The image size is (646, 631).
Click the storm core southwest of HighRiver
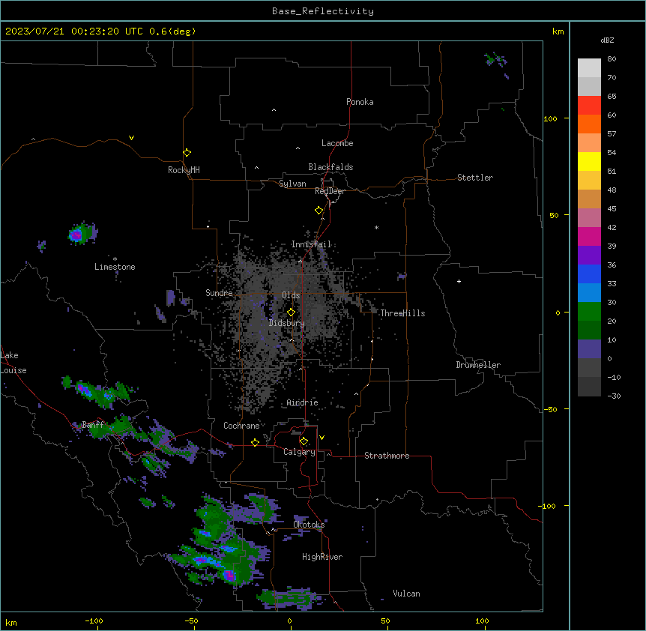coord(229,576)
